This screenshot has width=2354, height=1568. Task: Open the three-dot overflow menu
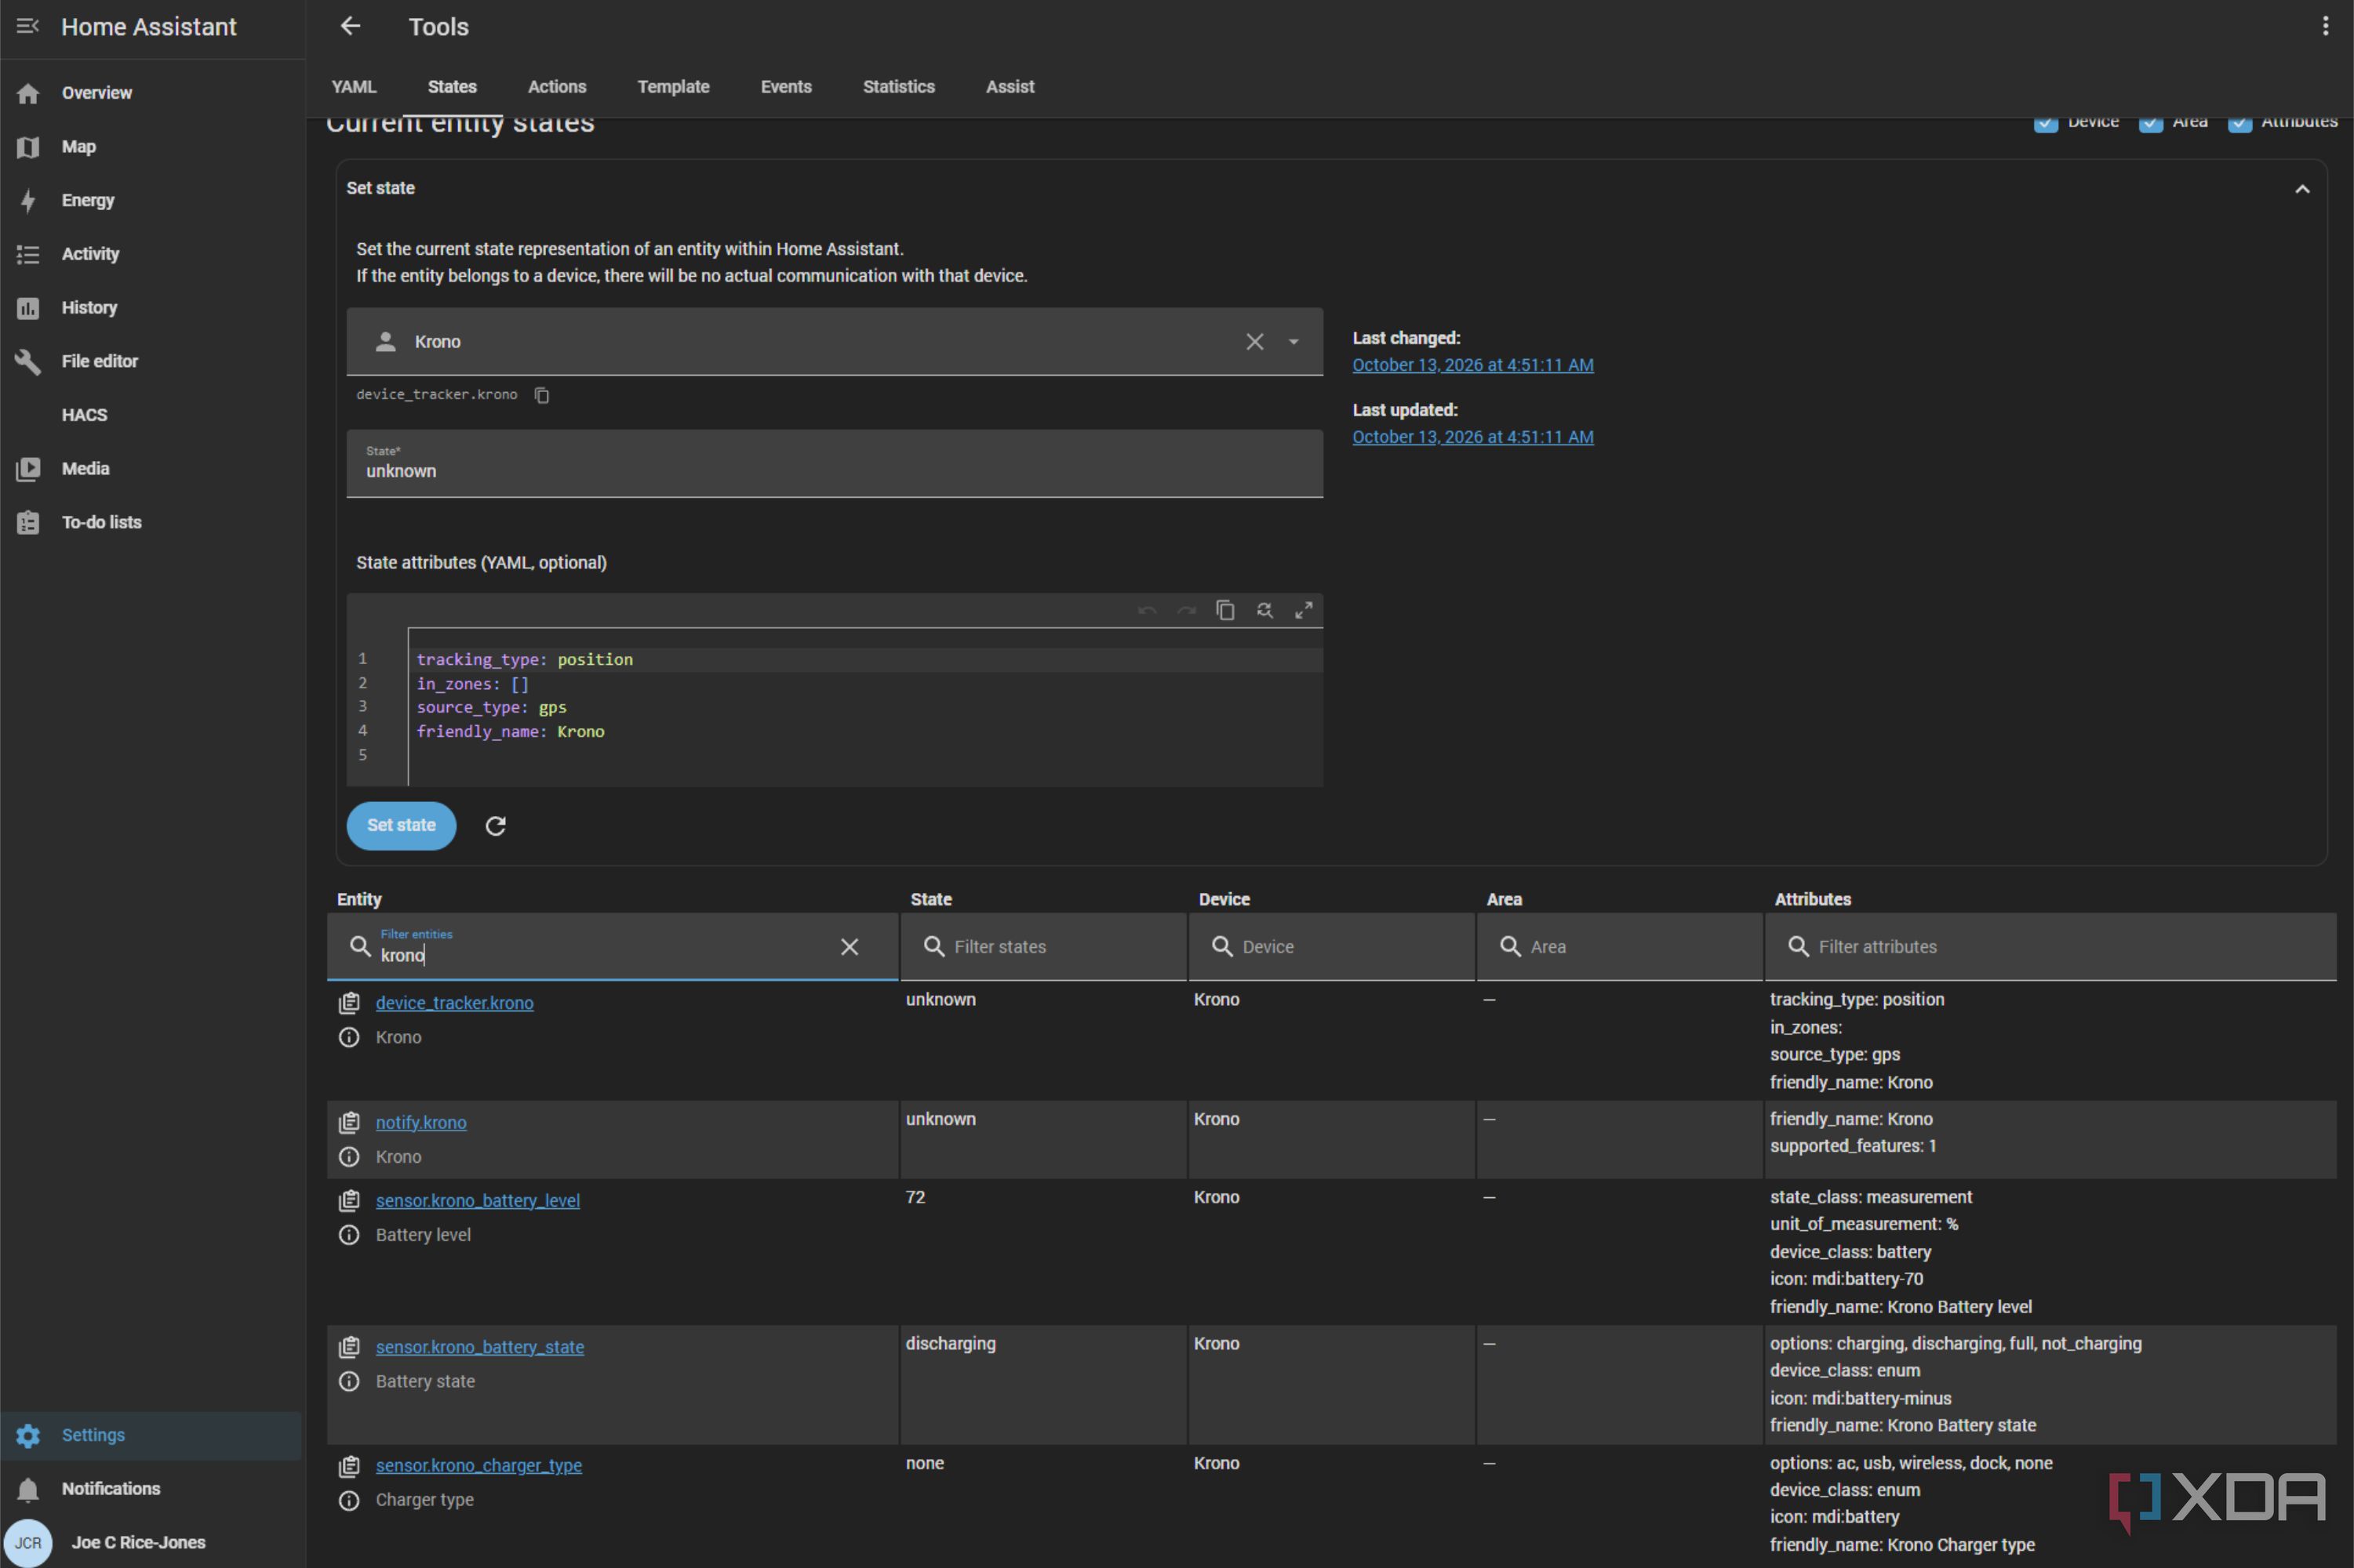[2325, 26]
